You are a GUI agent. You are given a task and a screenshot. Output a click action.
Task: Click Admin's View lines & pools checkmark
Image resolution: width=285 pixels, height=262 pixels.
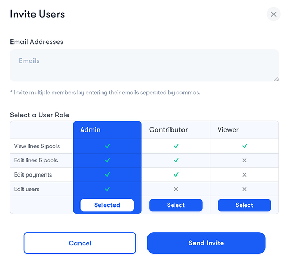[107, 146]
